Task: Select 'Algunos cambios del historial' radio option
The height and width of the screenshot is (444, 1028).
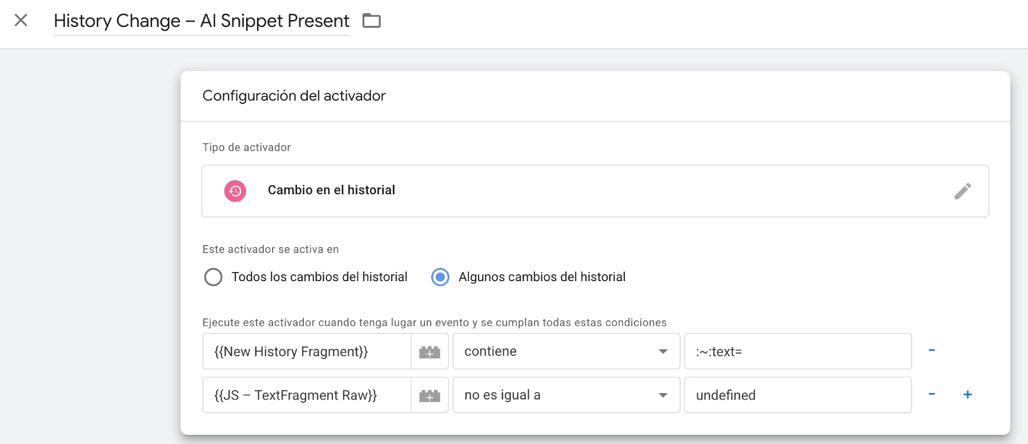Action: click(440, 277)
